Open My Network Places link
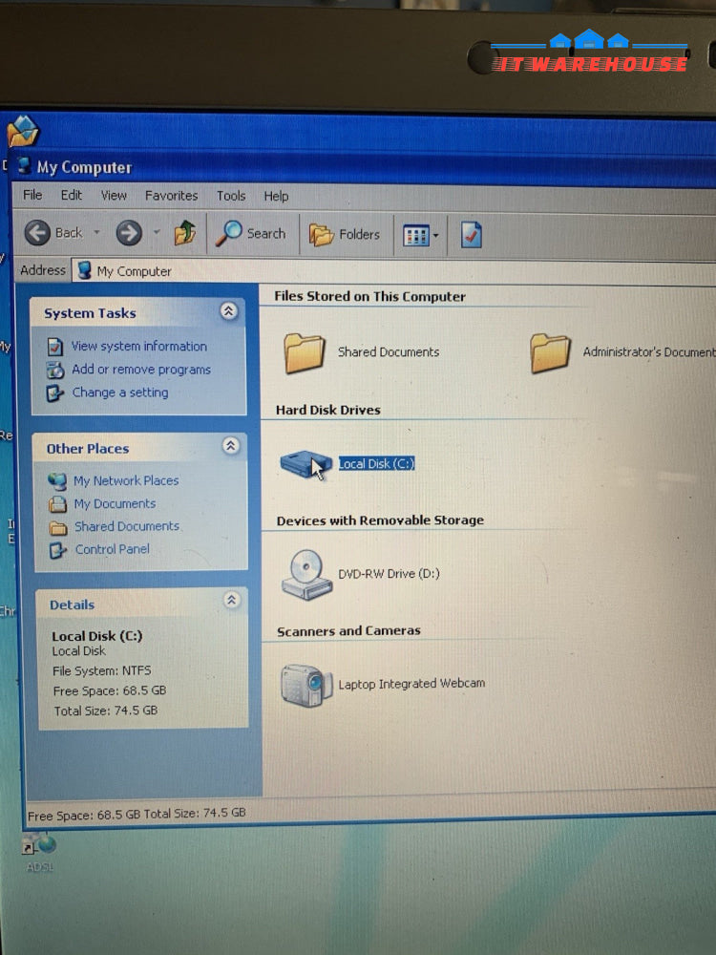This screenshot has height=955, width=716. point(126,480)
